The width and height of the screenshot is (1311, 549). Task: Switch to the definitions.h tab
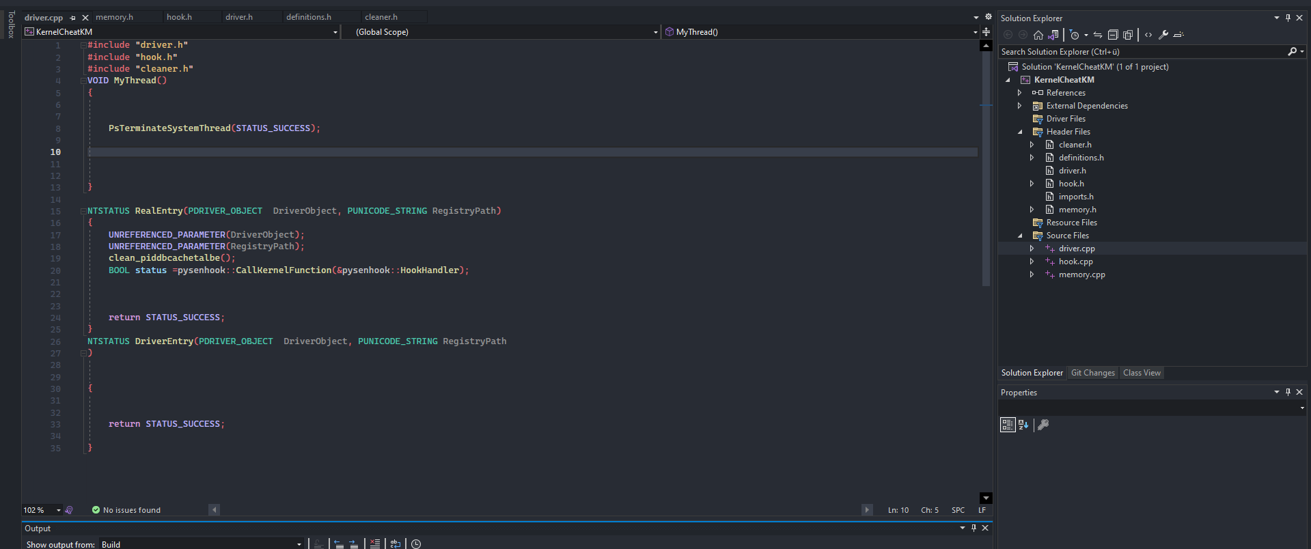pos(309,17)
